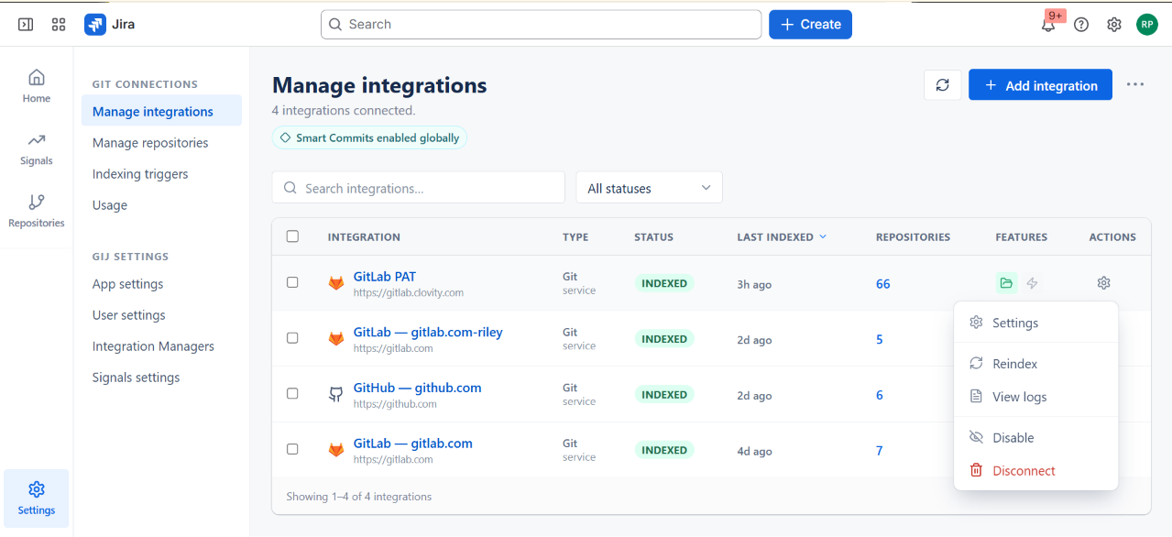Click the INDEXED status of GitLab PAT
Screen dimensions: 1172x537
664,283
